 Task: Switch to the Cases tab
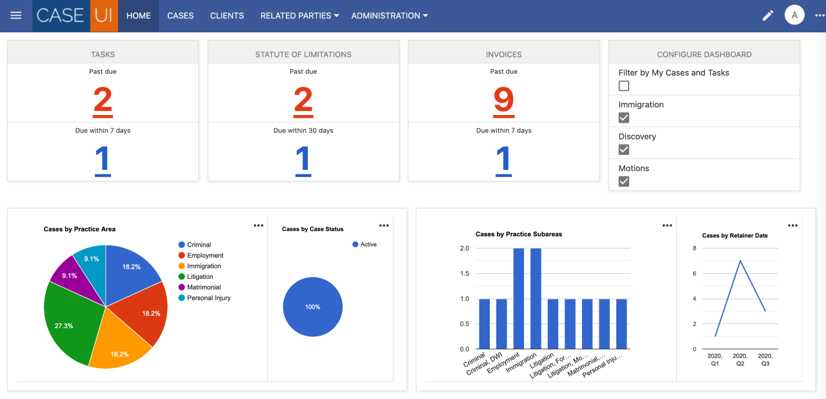[x=180, y=15]
